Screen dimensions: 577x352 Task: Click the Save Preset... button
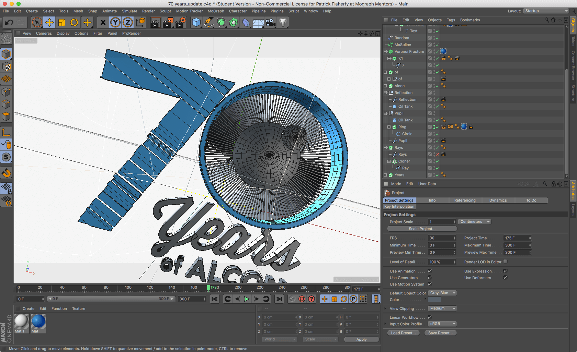click(440, 333)
